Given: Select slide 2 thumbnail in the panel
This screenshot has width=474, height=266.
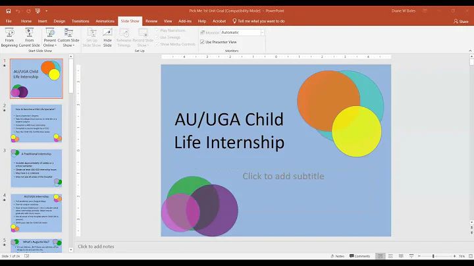Looking at the screenshot, I should 36,123.
